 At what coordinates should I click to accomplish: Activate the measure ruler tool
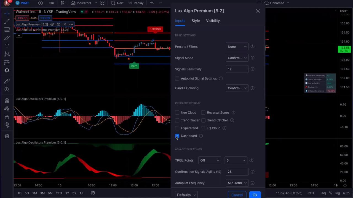(7, 81)
